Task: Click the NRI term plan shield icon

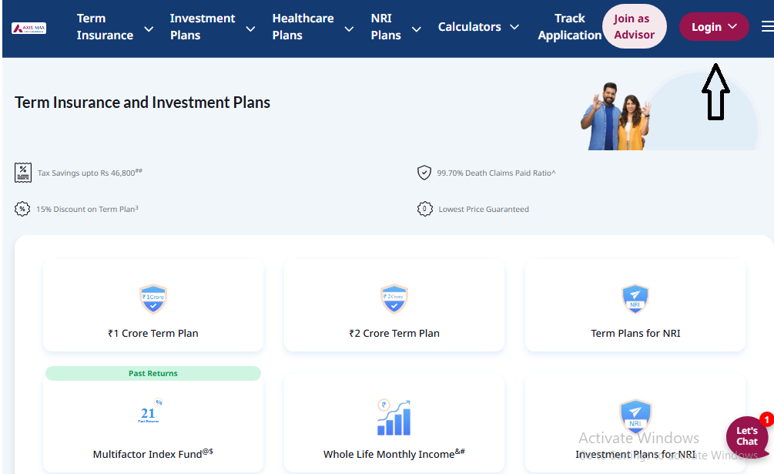Action: point(635,299)
